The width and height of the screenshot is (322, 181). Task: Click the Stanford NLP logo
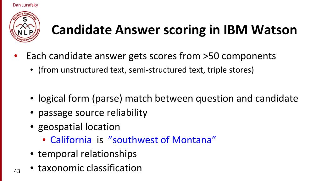[25, 27]
